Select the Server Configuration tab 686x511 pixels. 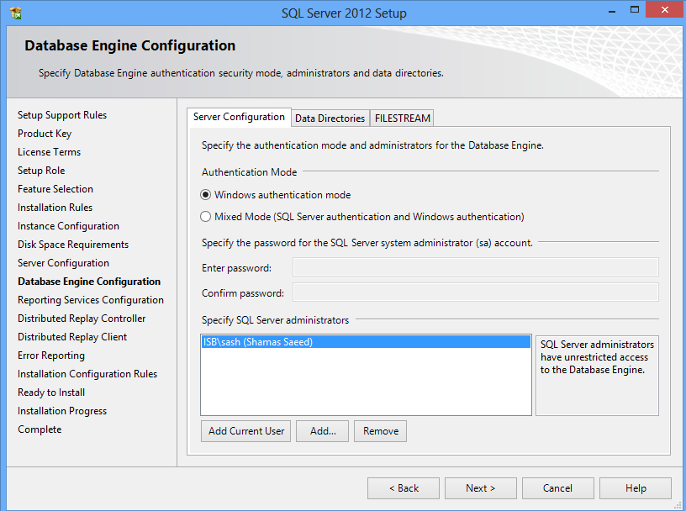239,117
